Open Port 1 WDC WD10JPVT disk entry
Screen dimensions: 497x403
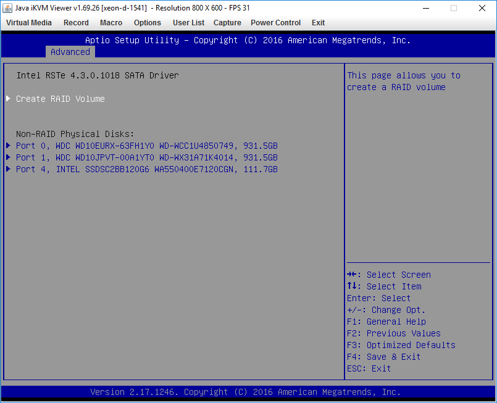tap(147, 157)
